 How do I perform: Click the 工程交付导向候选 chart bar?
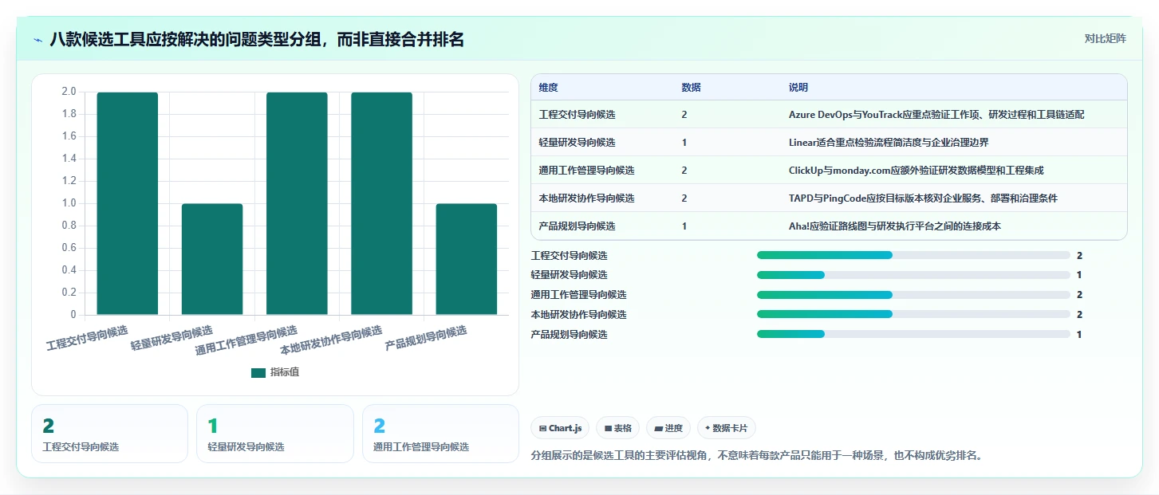(128, 203)
